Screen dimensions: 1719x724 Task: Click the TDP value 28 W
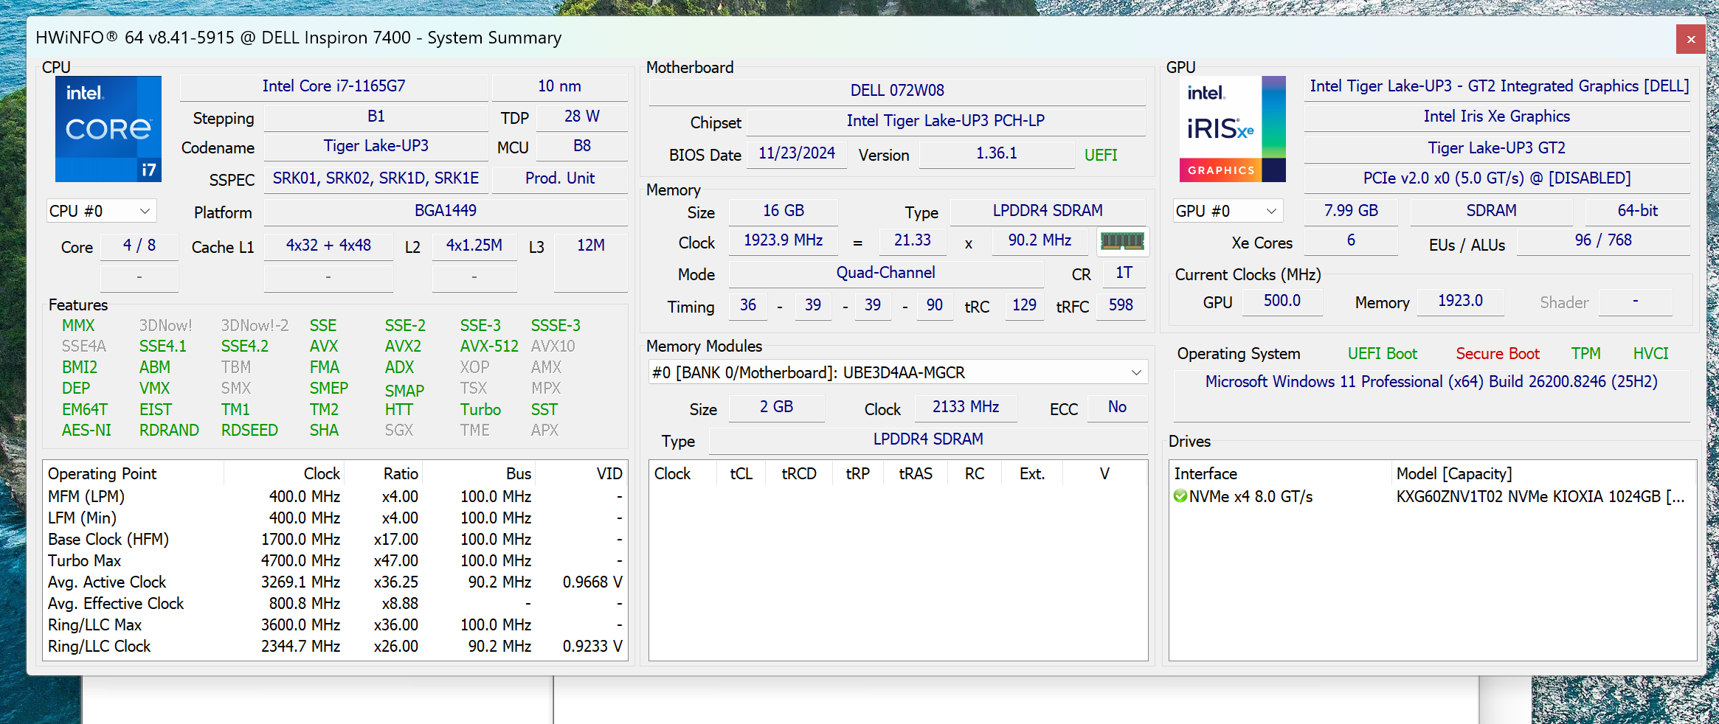point(582,116)
